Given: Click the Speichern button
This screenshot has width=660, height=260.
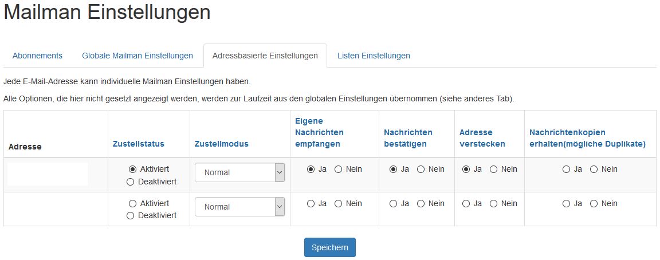Looking at the screenshot, I should coord(329,247).
